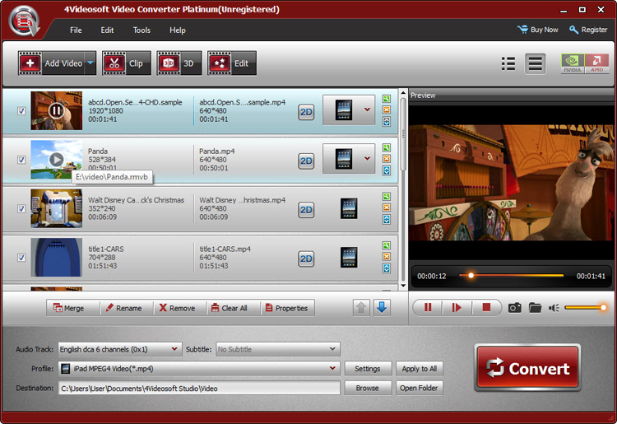
Task: Stop the preview playback
Action: coord(486,307)
